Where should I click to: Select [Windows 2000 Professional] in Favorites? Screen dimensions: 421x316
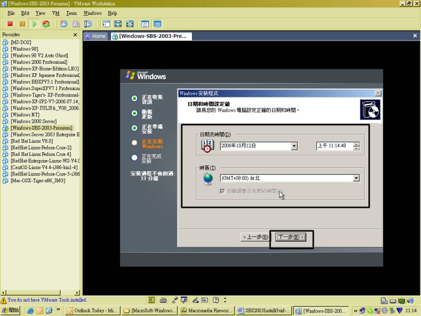[39, 62]
